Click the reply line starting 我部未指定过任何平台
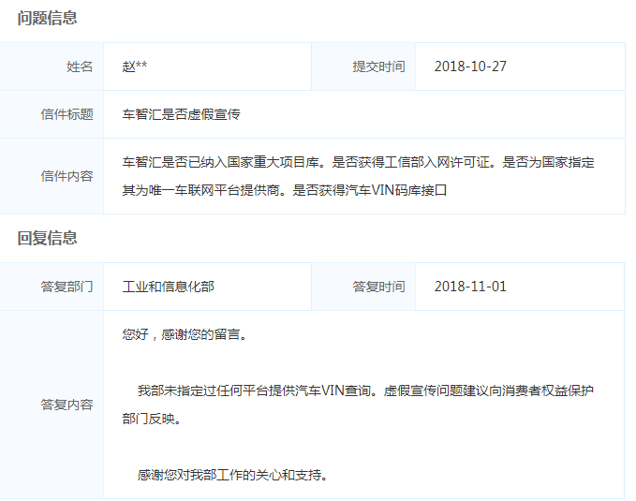Screen dimensions: 636x501 [x=365, y=390]
